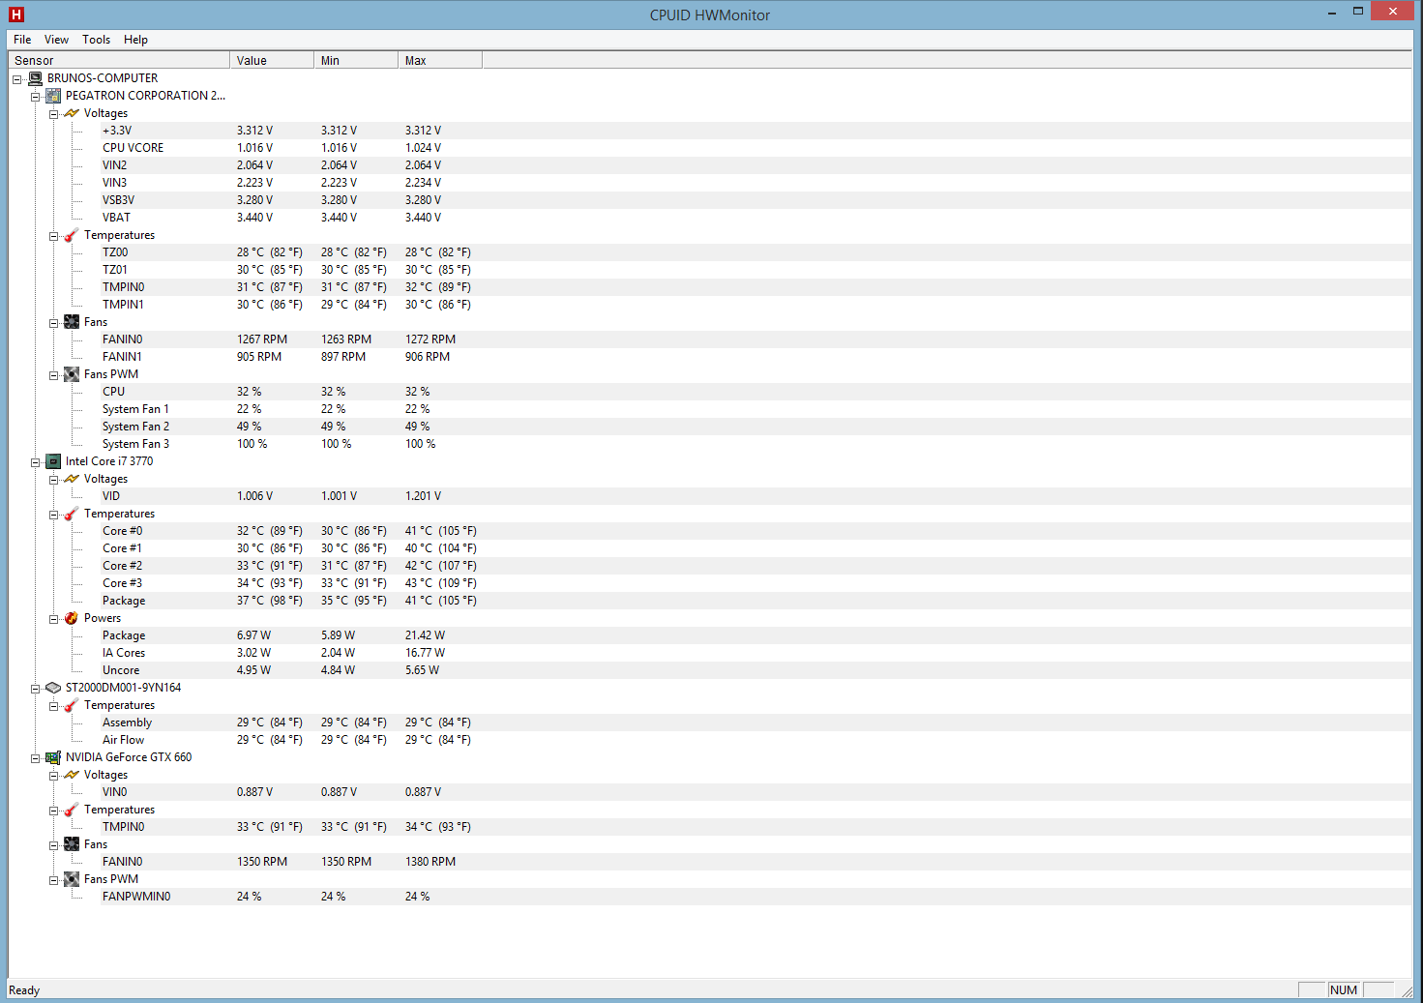The width and height of the screenshot is (1423, 1003).
Task: Click the ST2000DM001 hard drive icon
Action: tap(53, 688)
